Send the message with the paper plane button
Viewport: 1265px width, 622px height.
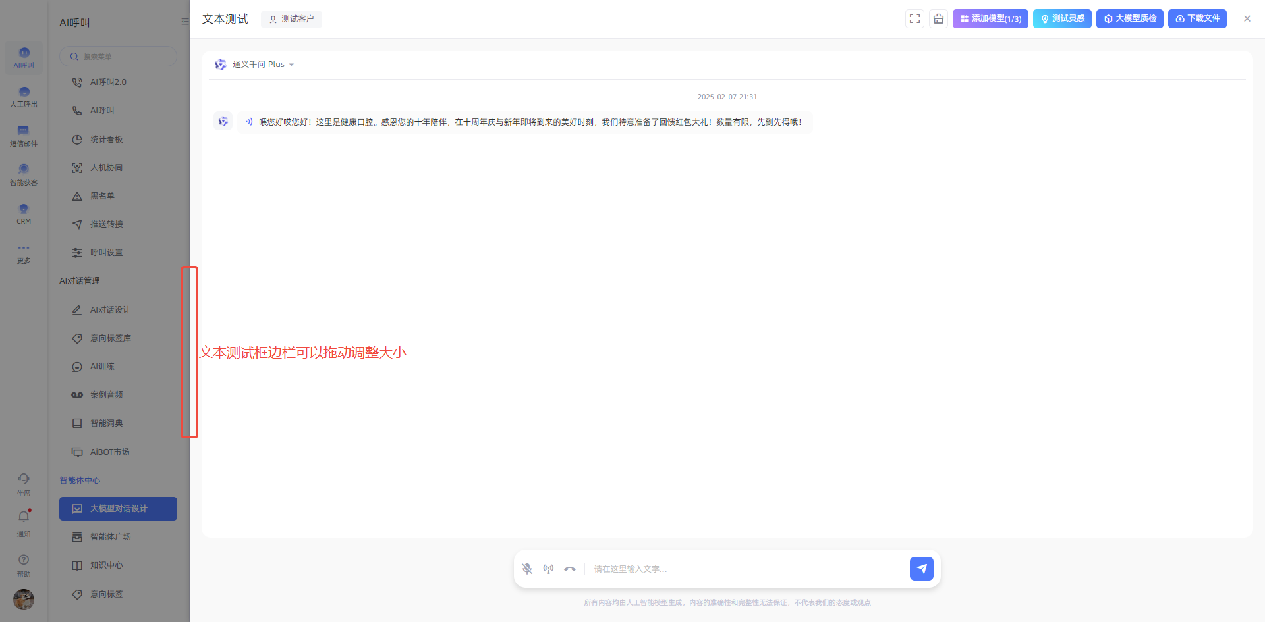point(922,568)
